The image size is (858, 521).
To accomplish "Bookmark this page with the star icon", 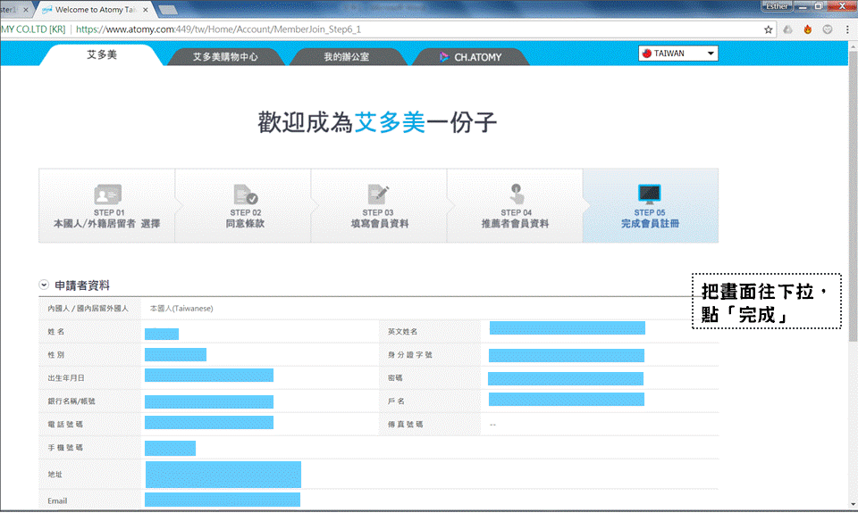I will (769, 29).
